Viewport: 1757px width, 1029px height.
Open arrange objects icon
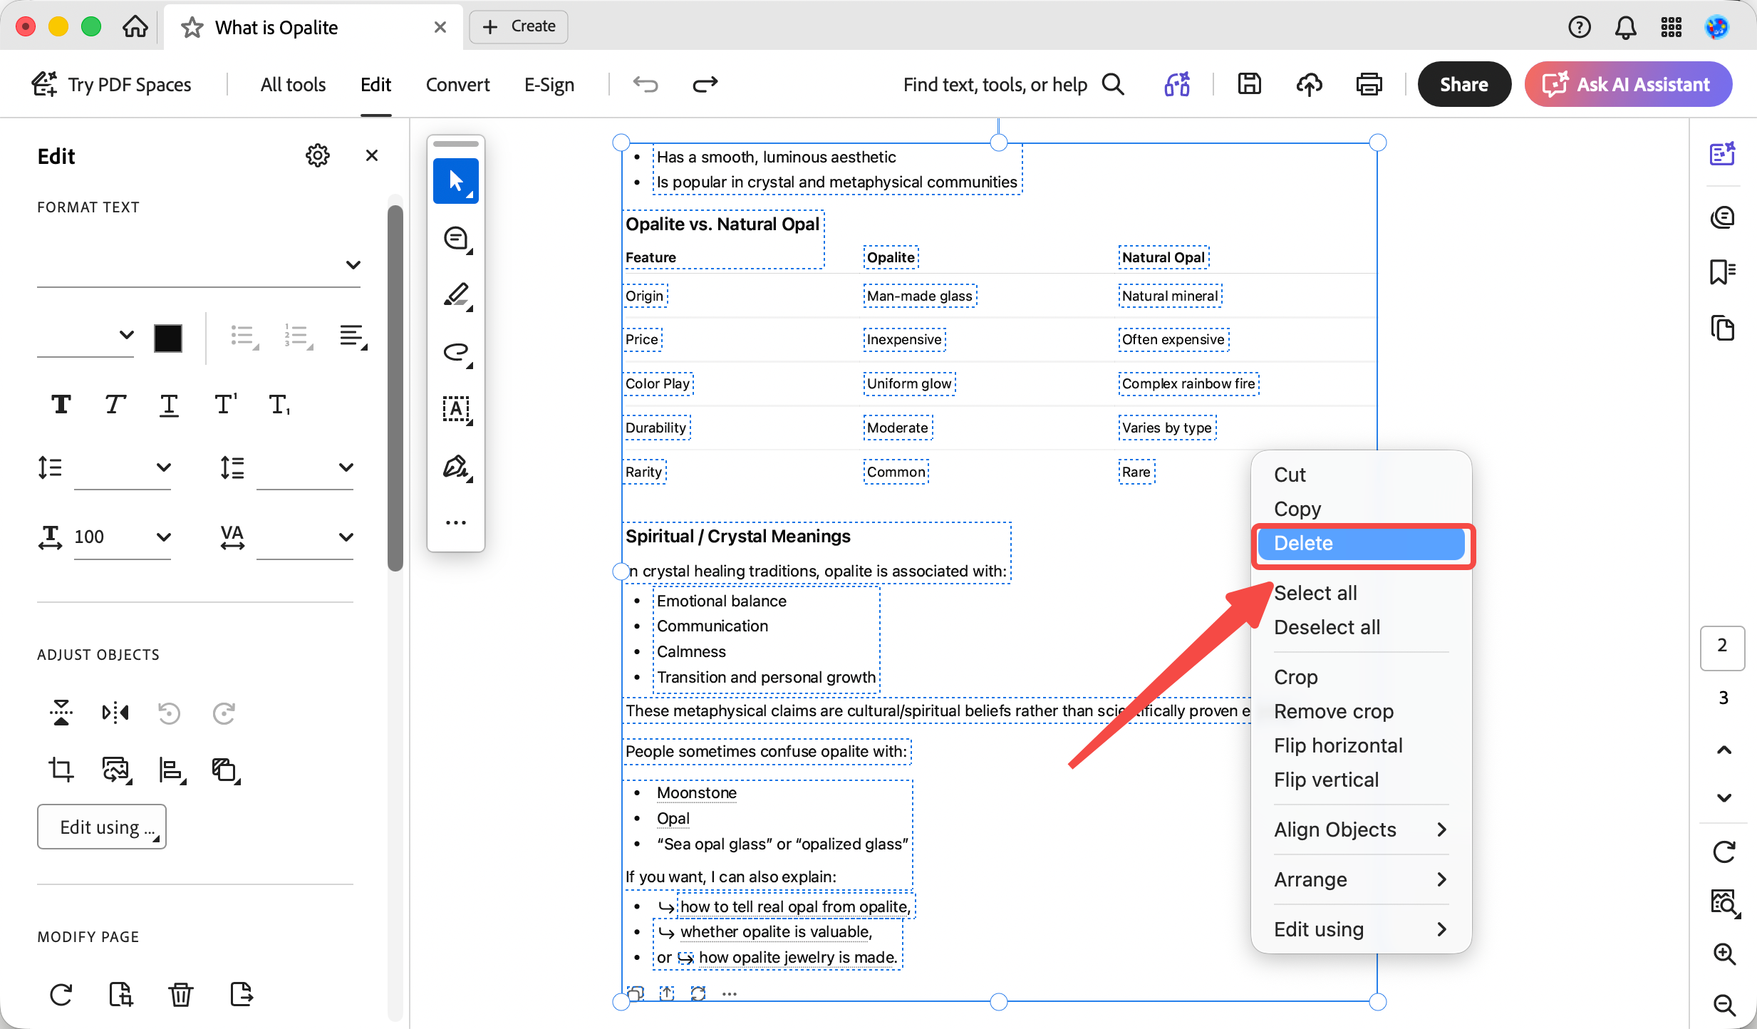(226, 770)
